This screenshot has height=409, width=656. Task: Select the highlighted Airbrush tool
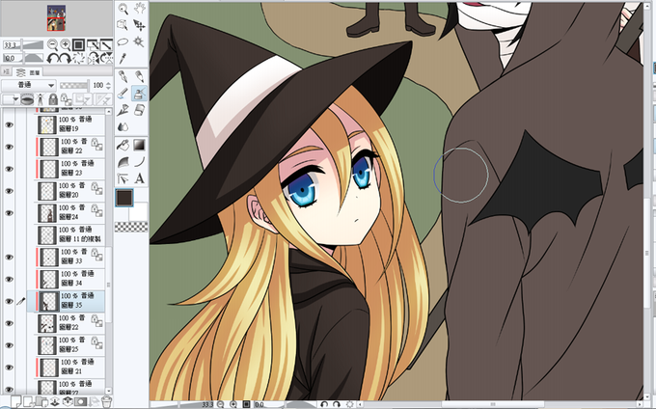[x=139, y=94]
